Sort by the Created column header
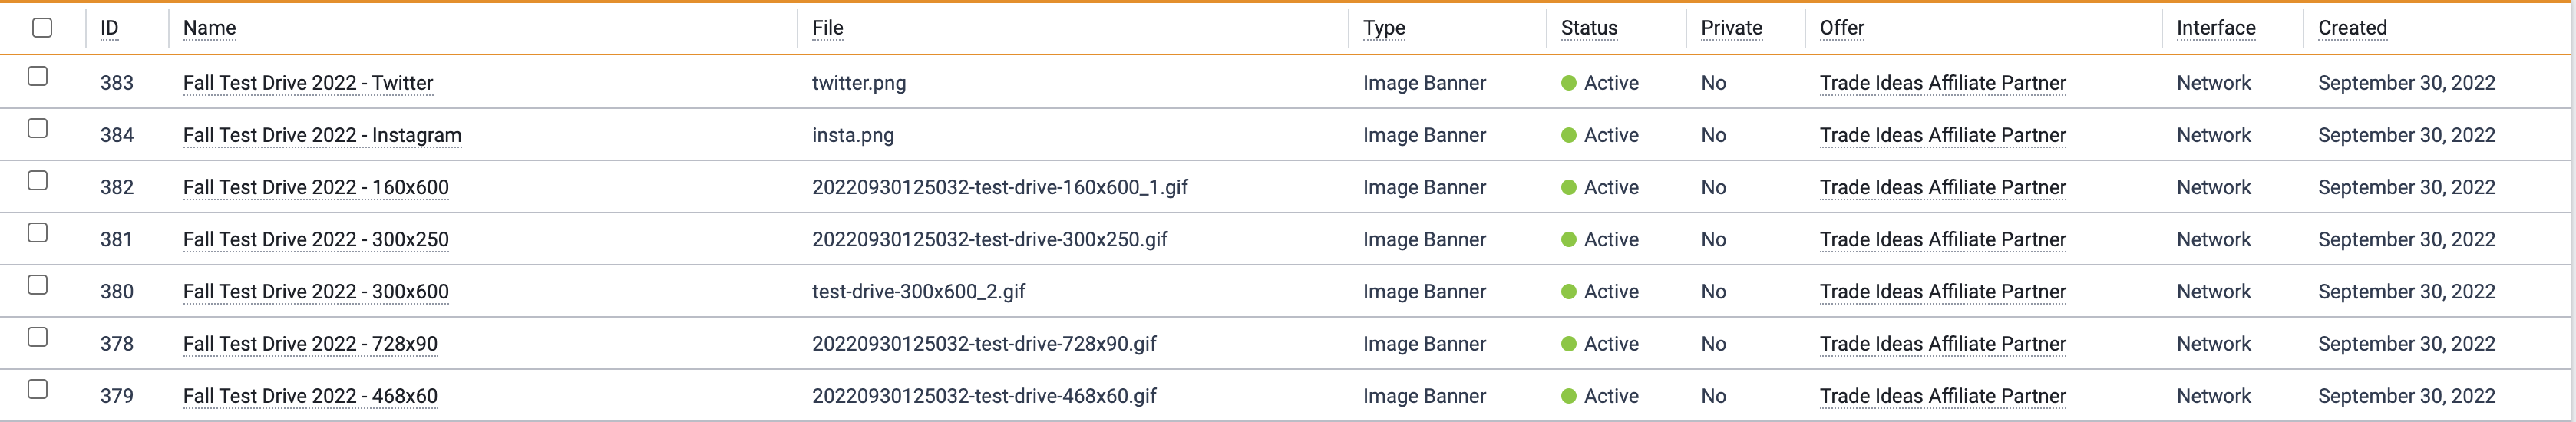The width and height of the screenshot is (2576, 422). [x=2352, y=28]
